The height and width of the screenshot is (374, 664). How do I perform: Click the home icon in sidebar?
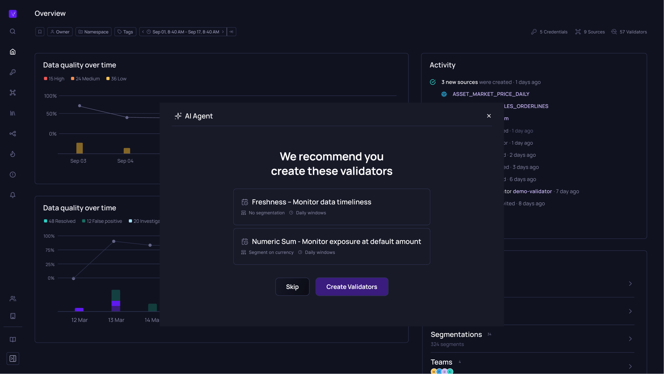click(12, 52)
